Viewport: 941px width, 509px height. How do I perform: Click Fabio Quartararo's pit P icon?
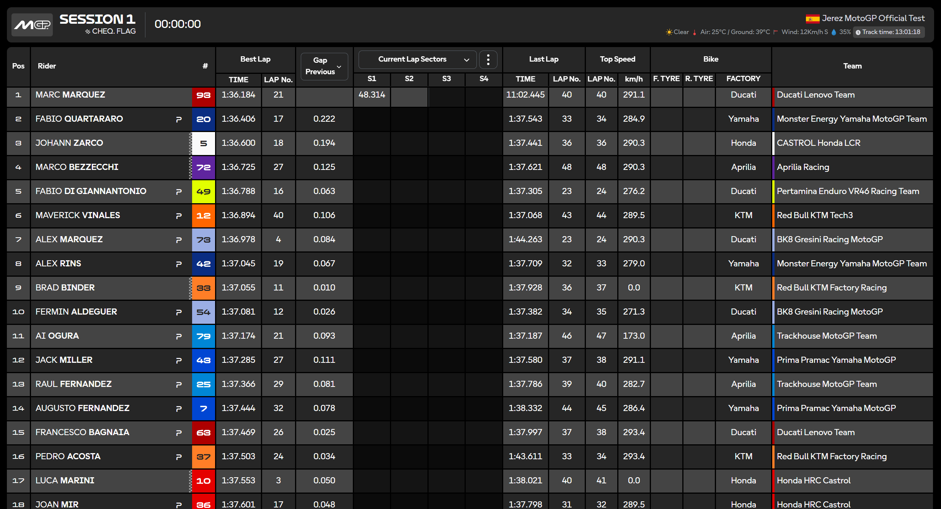point(179,119)
